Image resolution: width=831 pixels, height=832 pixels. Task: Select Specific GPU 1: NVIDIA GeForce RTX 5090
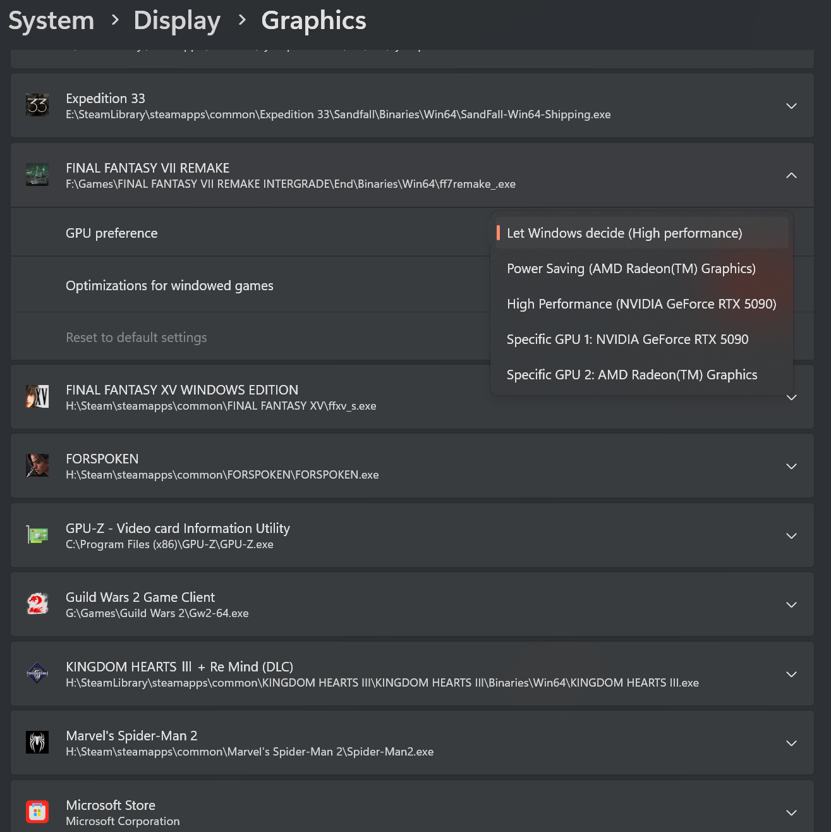tap(641, 339)
